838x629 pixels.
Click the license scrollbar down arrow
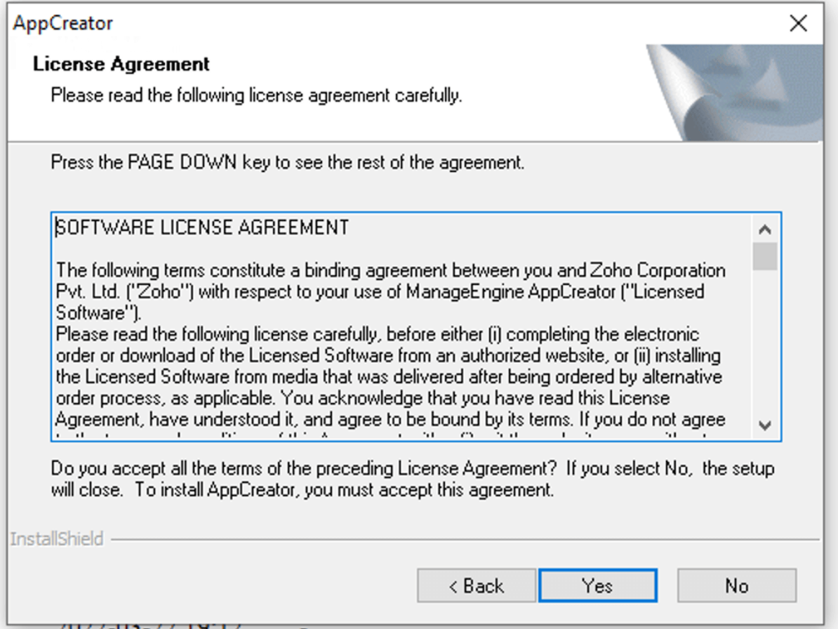point(765,425)
